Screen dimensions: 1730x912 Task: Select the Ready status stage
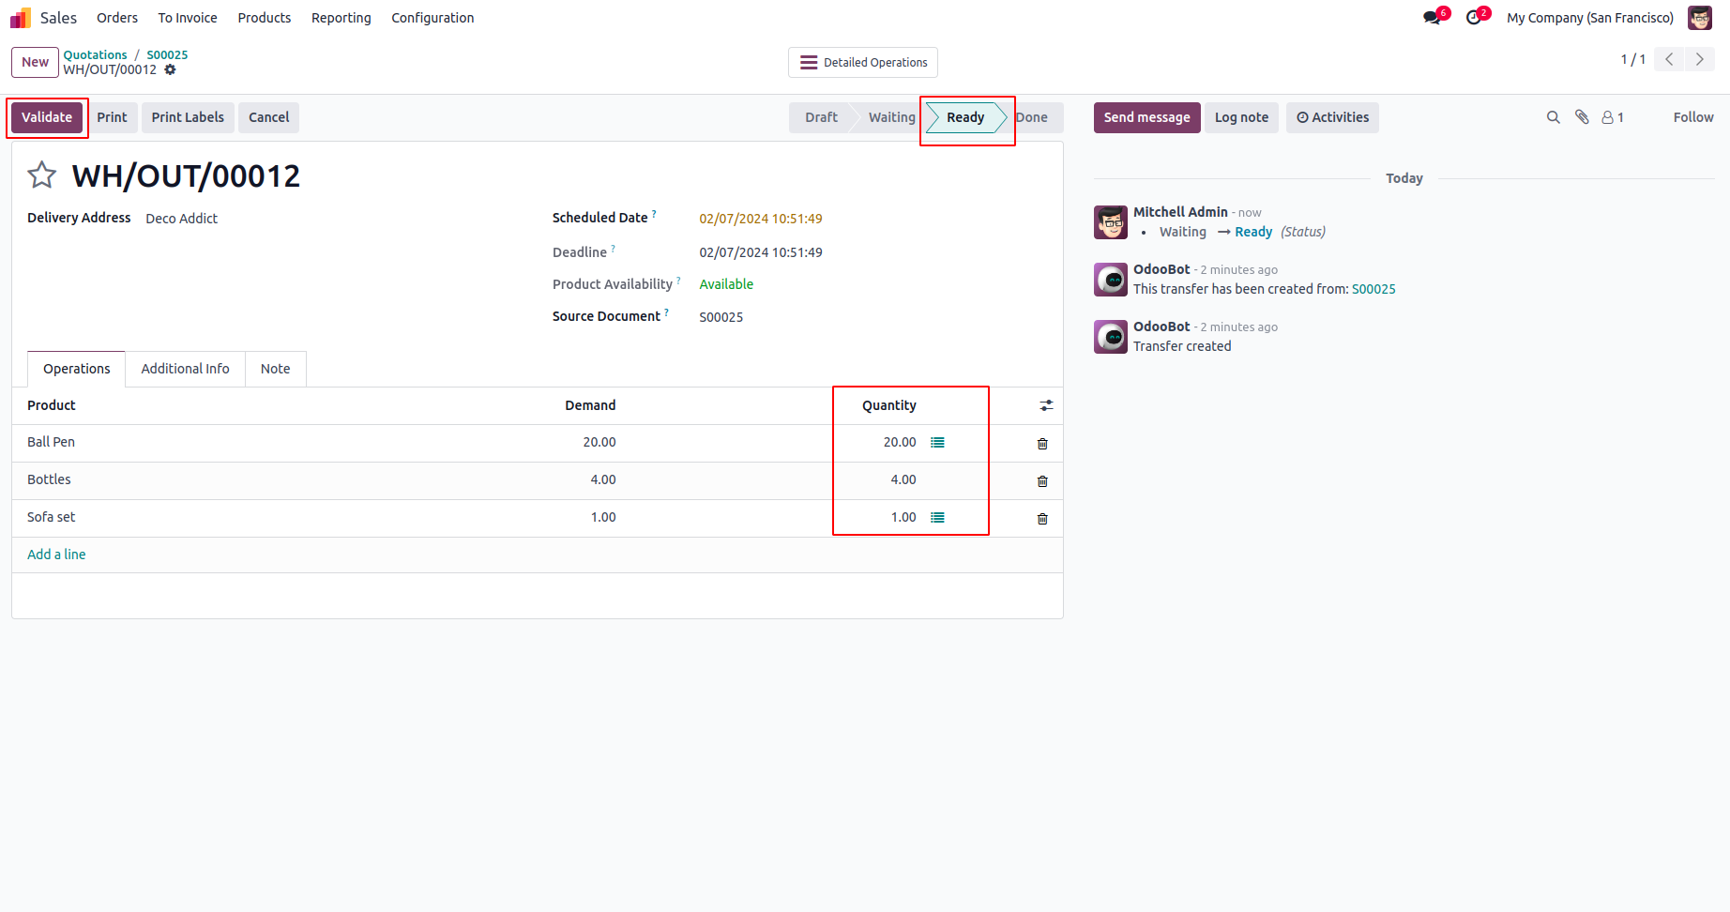click(x=965, y=117)
